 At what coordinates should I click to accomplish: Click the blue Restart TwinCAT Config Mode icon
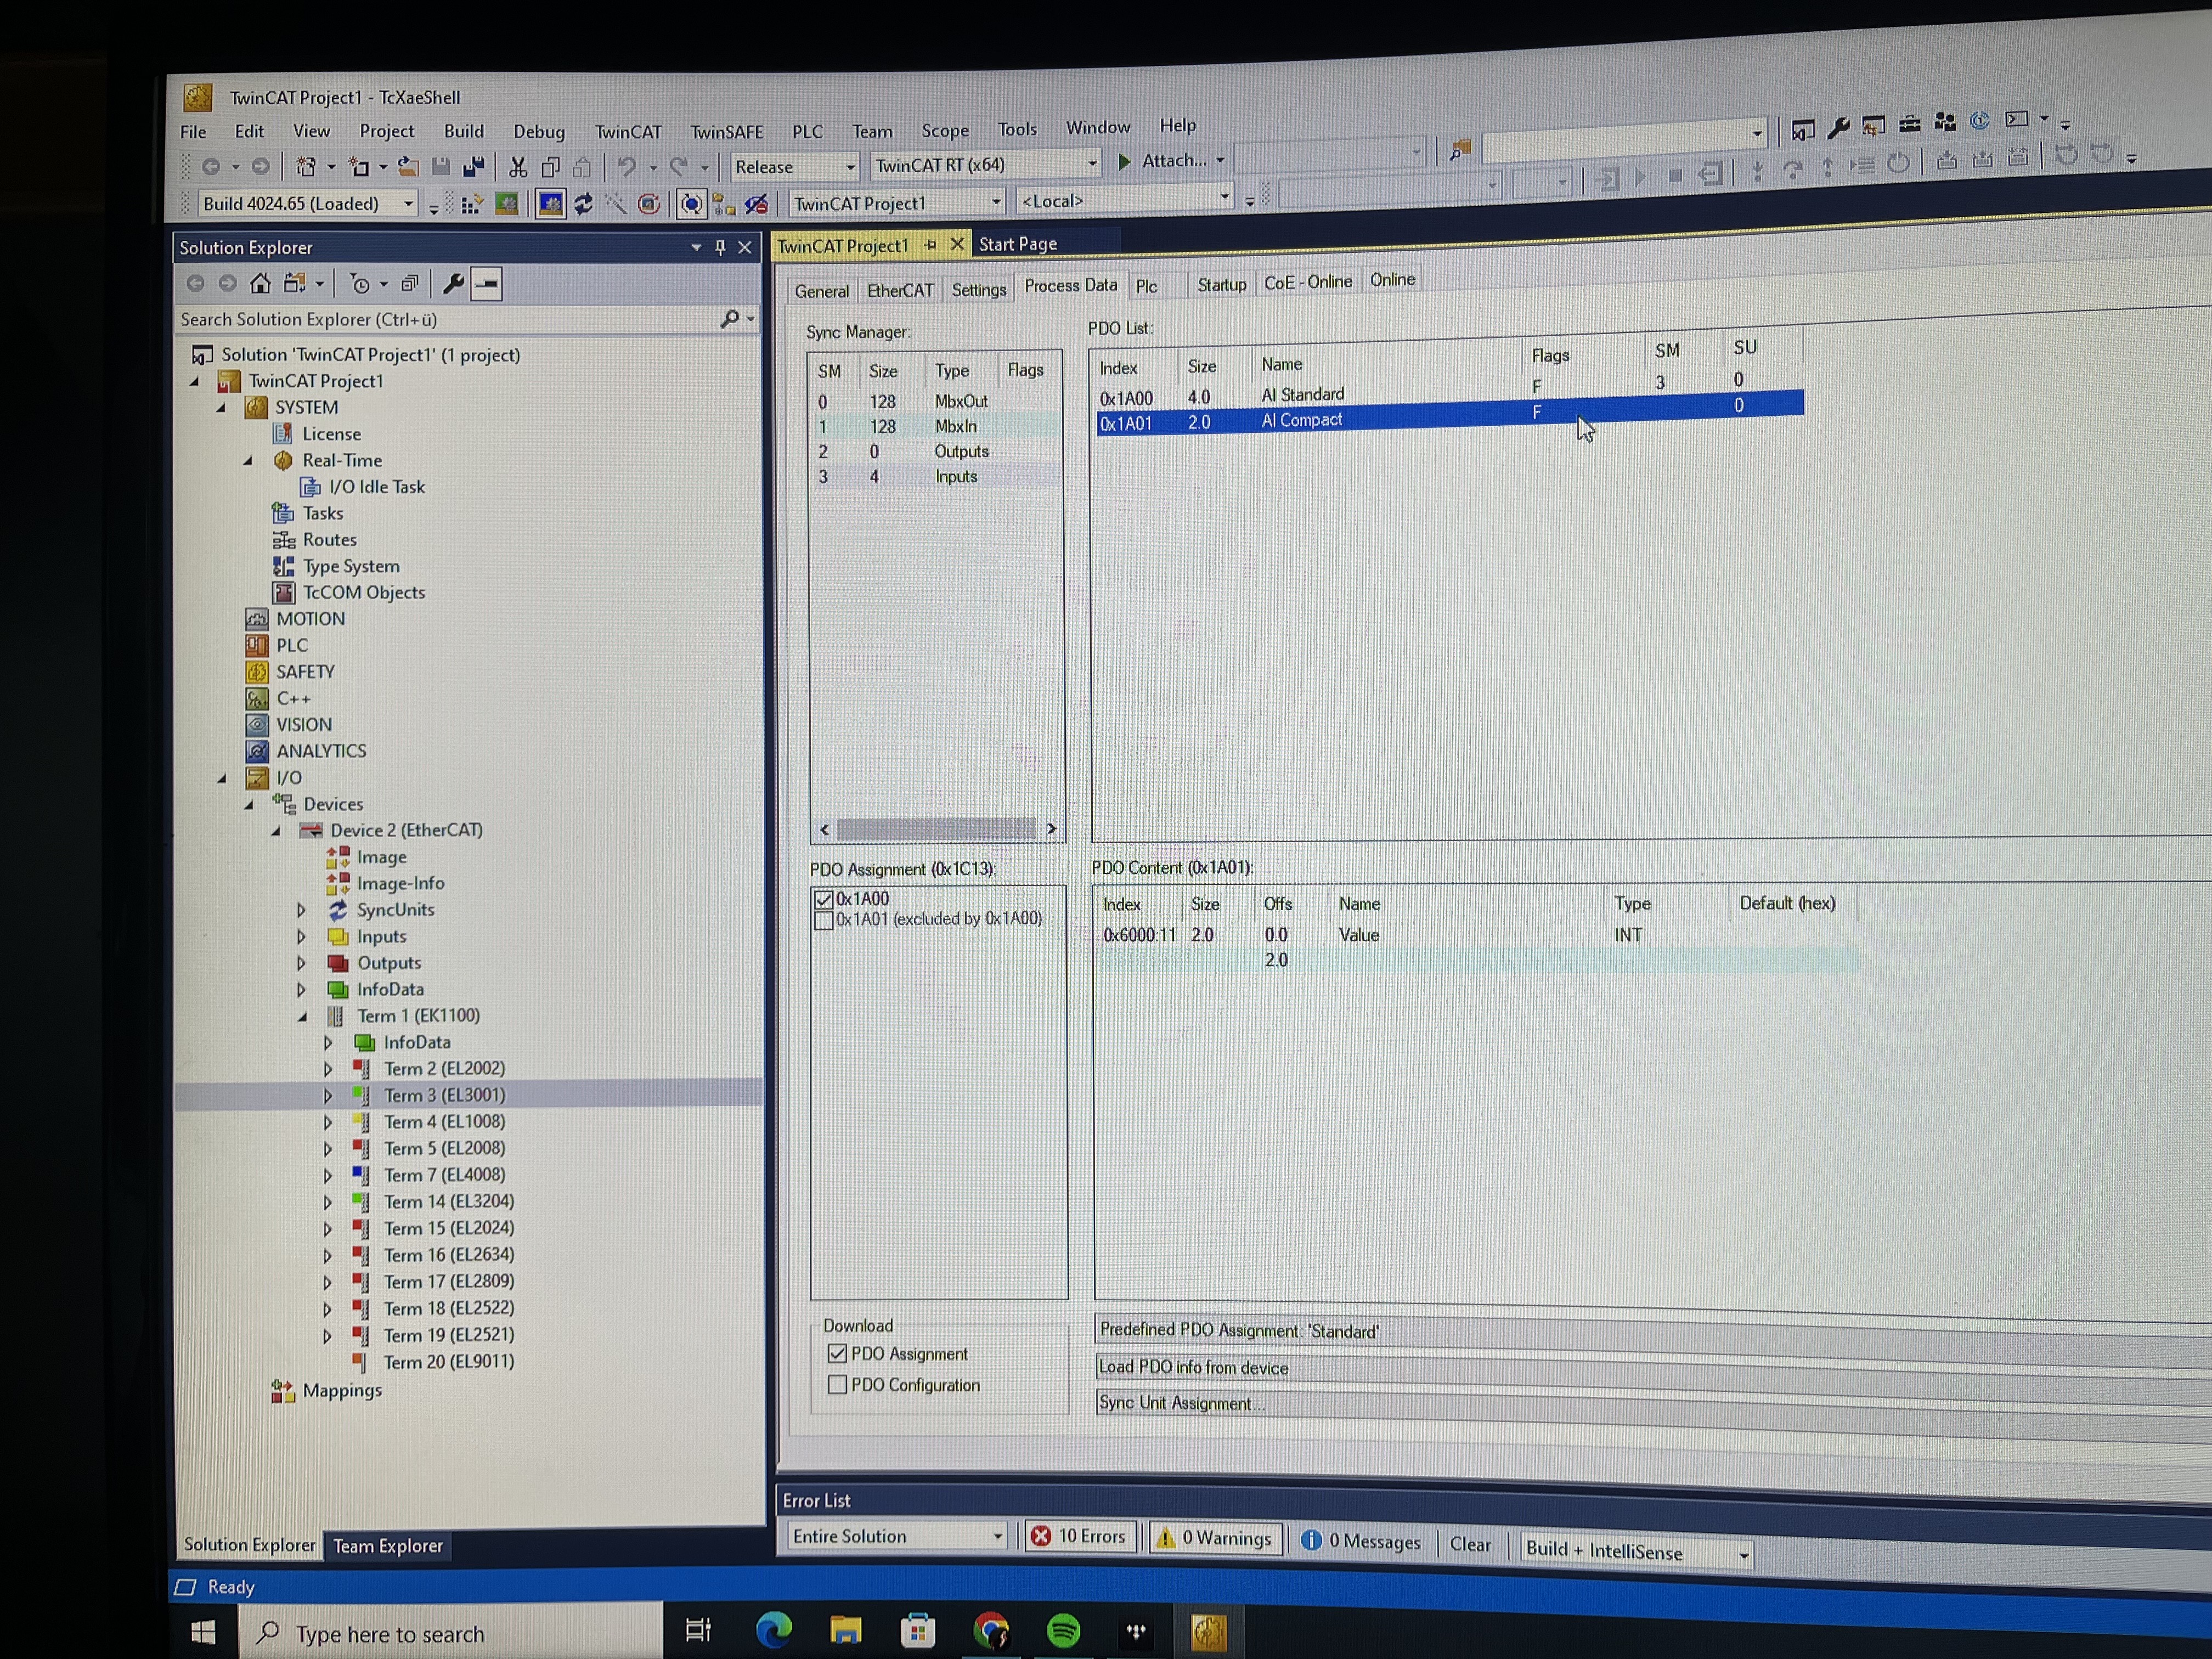pyautogui.click(x=550, y=205)
